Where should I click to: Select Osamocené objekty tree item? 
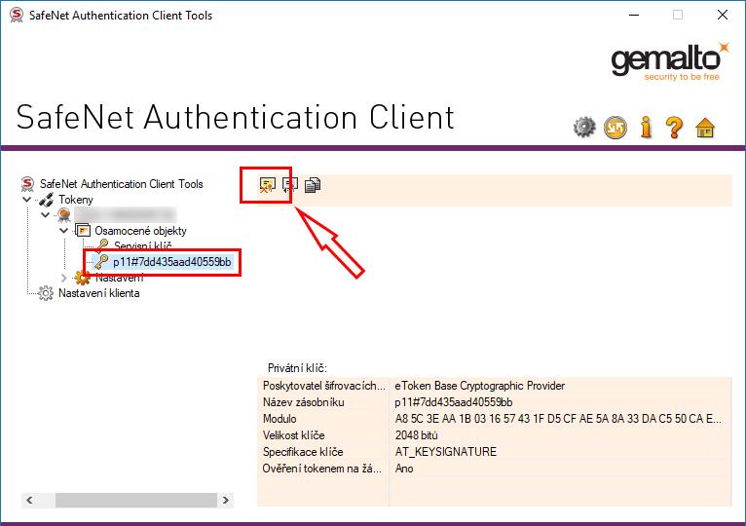point(140,231)
